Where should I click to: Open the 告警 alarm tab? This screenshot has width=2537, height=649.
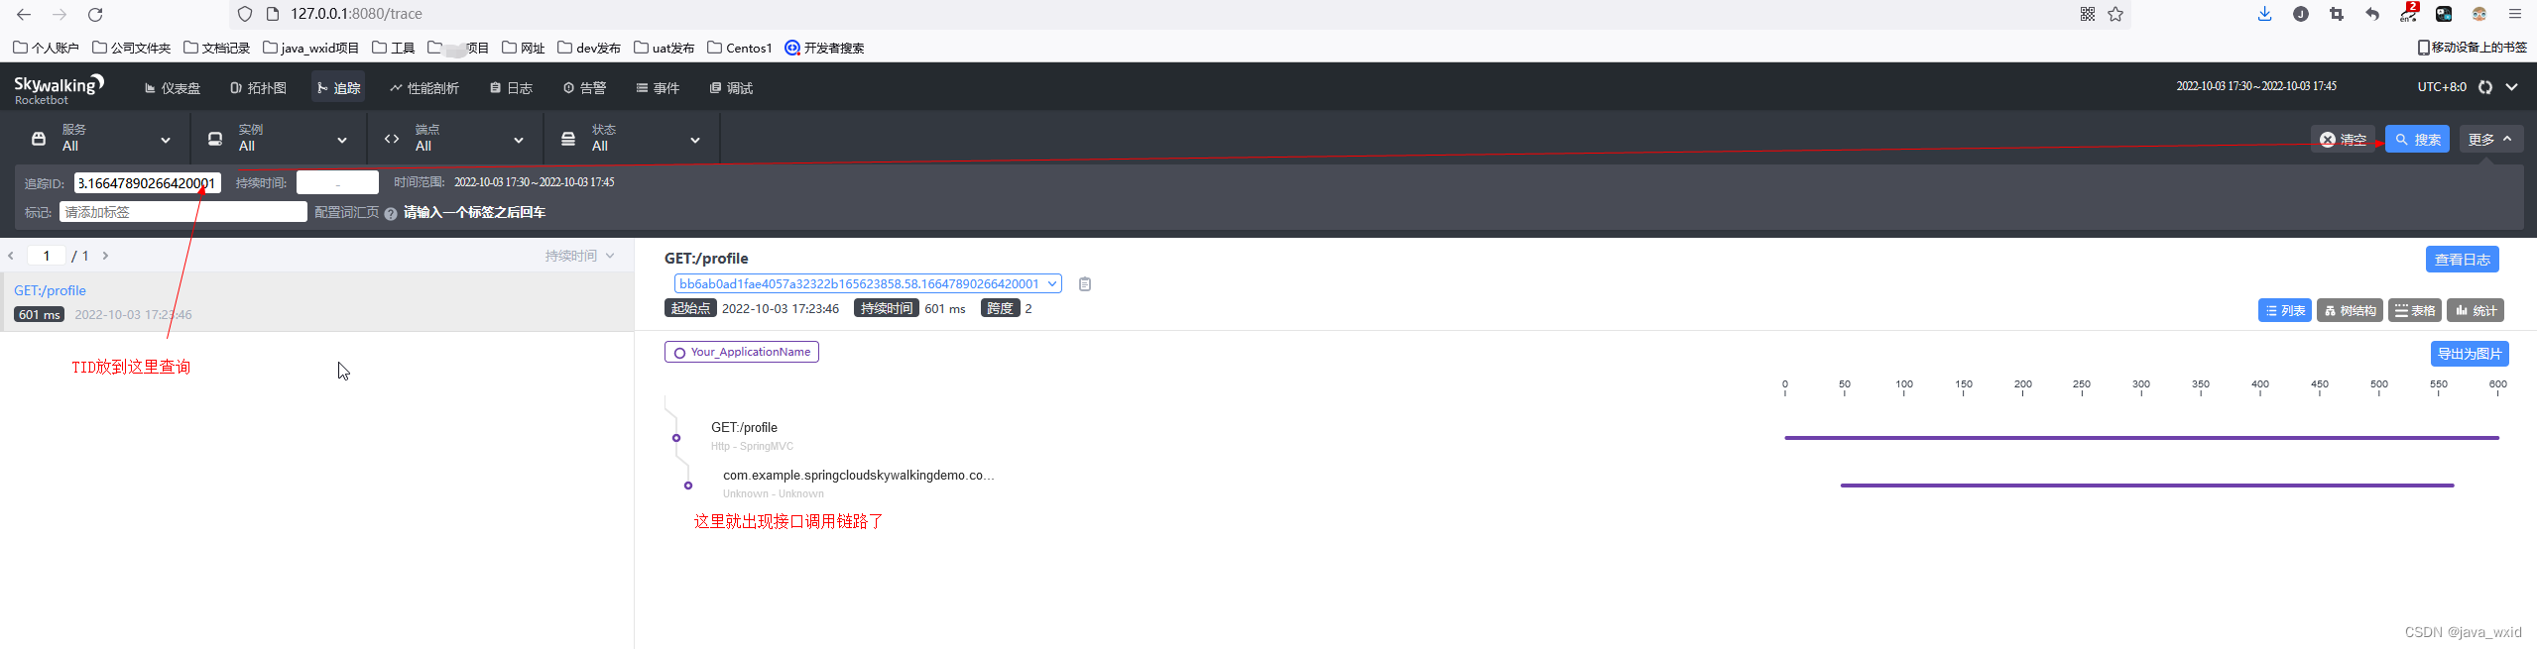pos(584,88)
